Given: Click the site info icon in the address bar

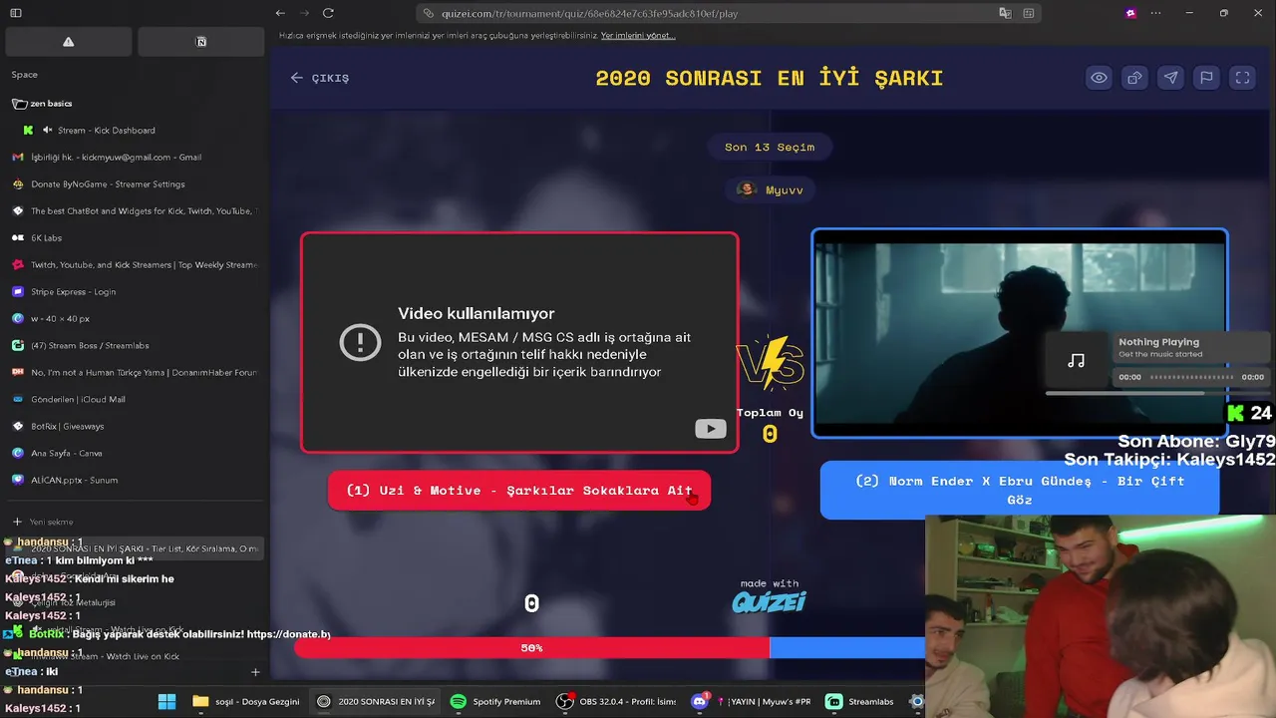Looking at the screenshot, I should click(429, 13).
